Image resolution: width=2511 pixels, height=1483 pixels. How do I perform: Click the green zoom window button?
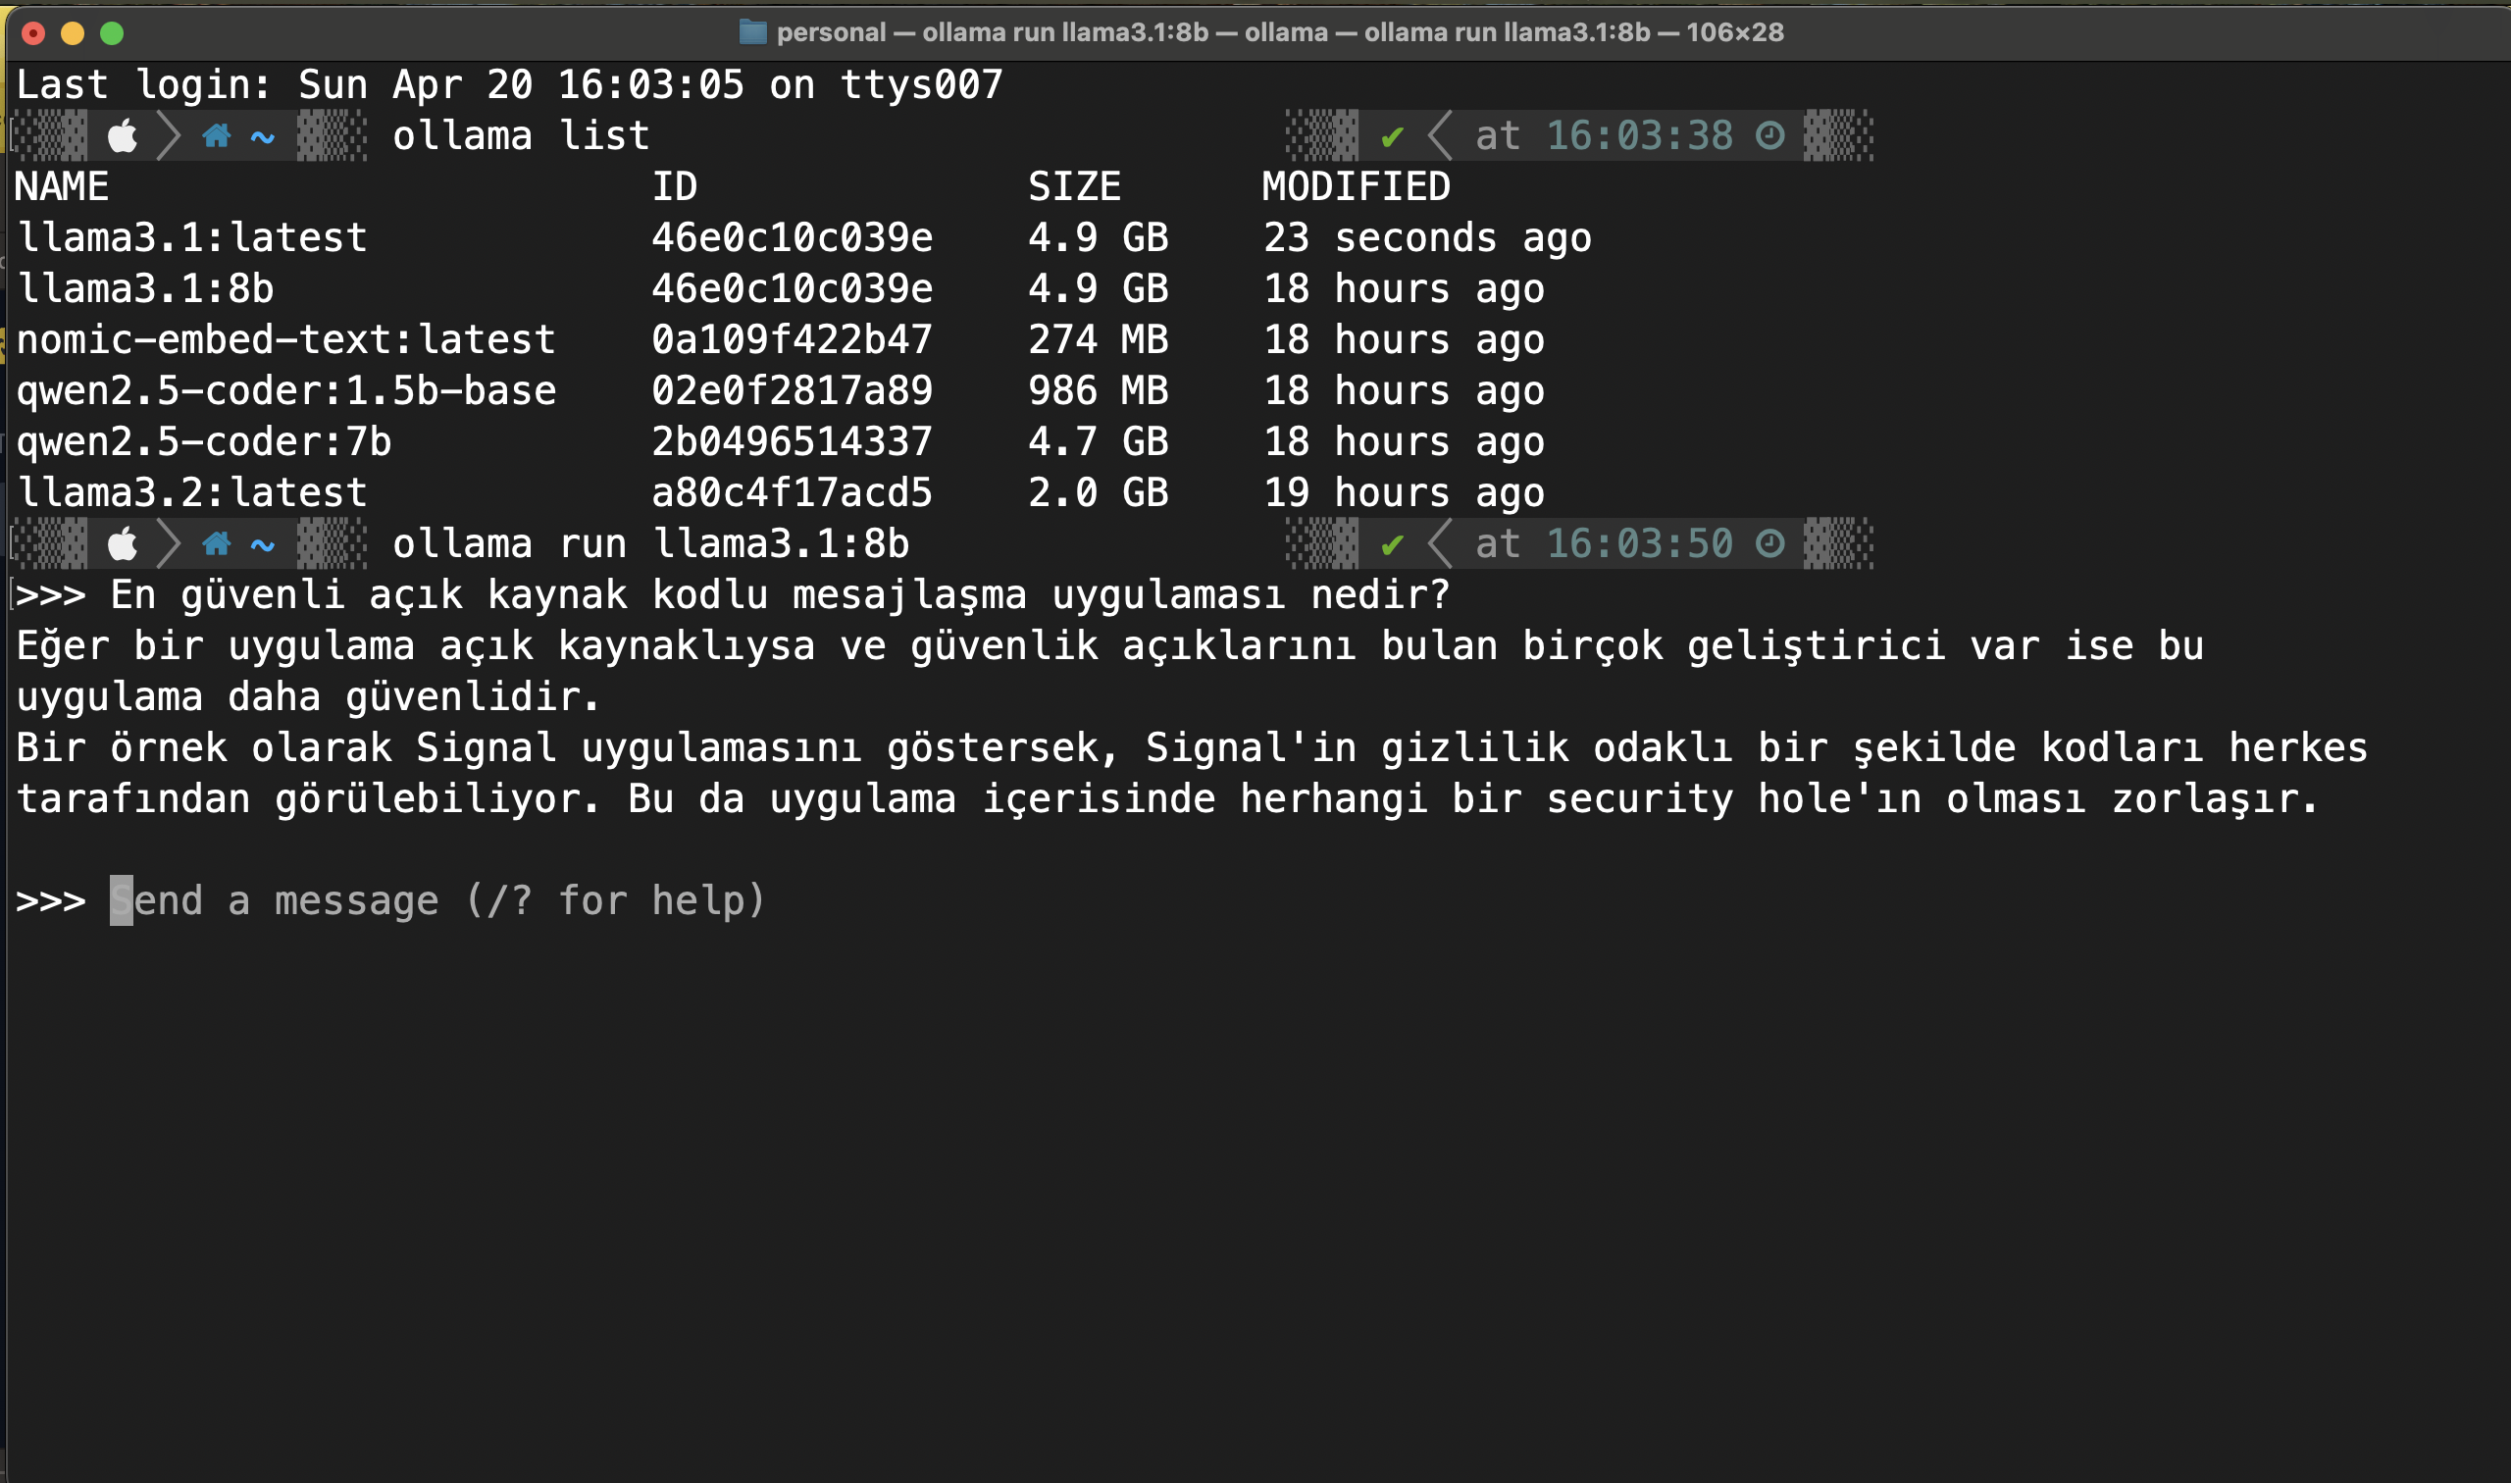tap(112, 33)
